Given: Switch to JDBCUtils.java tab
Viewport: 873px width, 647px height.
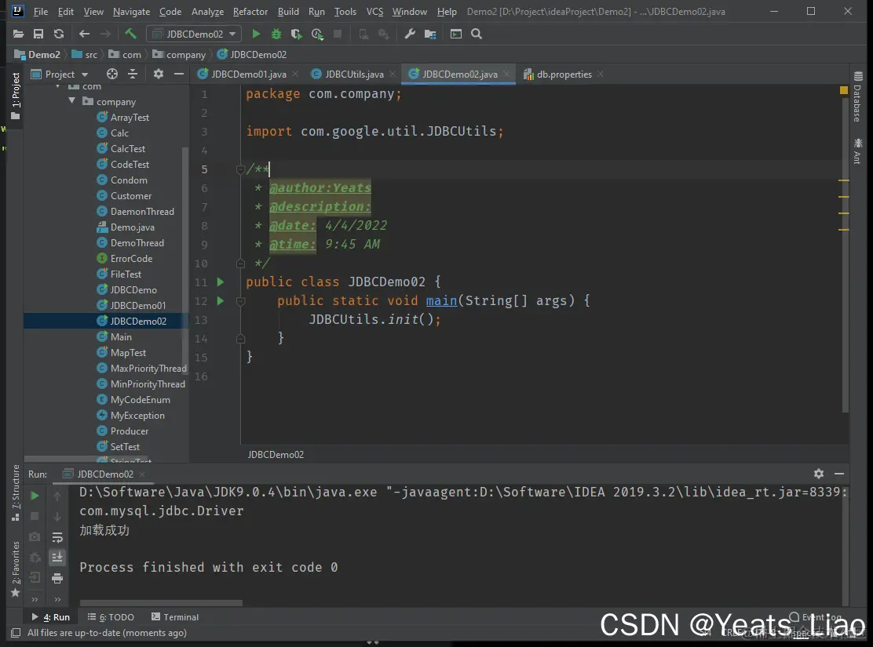Looking at the screenshot, I should [x=354, y=74].
